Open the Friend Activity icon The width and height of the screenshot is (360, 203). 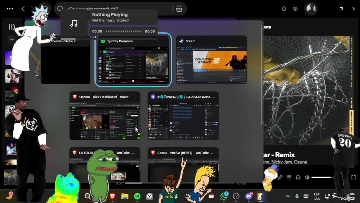pyautogui.click(x=295, y=9)
